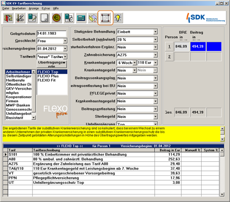Click the light bulb tips icon
This screenshot has width=230, height=202.
tap(118, 18)
